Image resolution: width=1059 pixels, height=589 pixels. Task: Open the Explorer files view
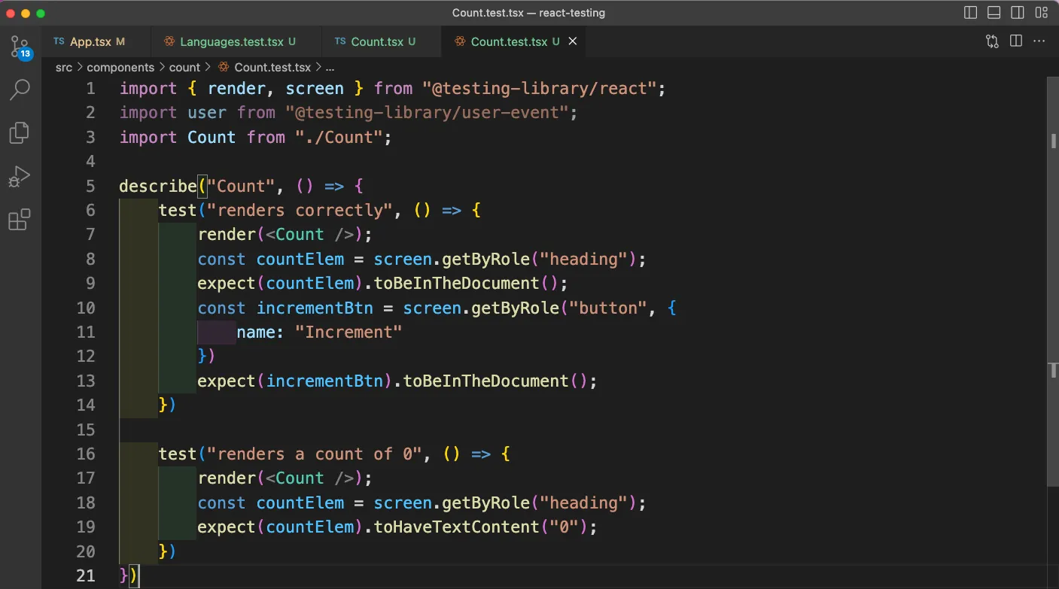(20, 133)
